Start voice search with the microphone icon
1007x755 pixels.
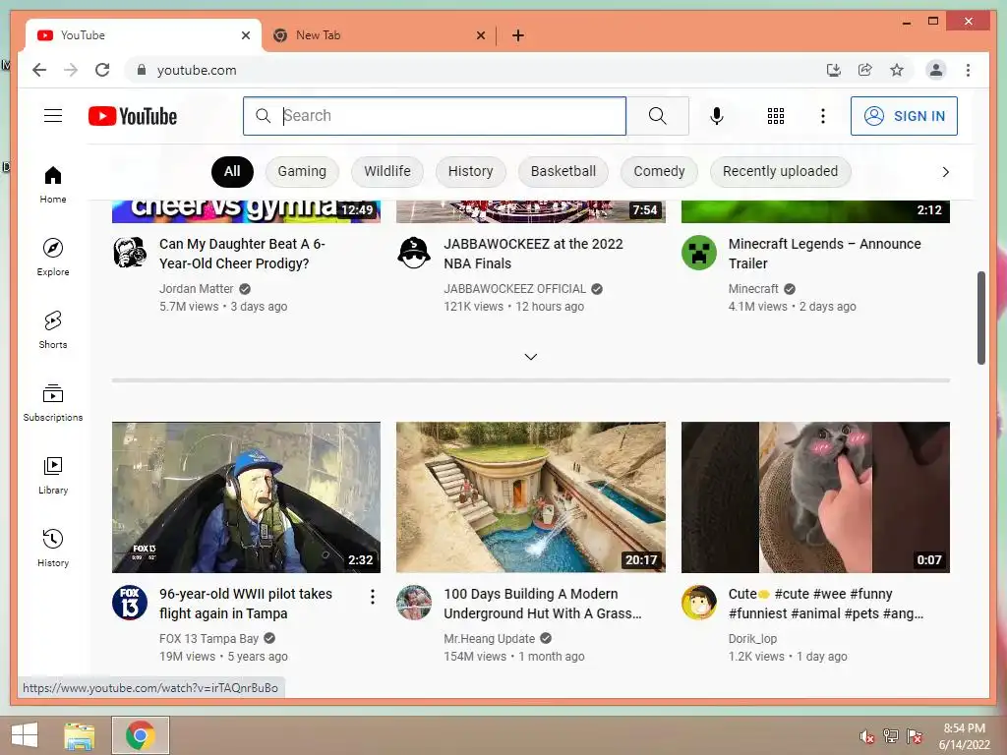coord(717,116)
